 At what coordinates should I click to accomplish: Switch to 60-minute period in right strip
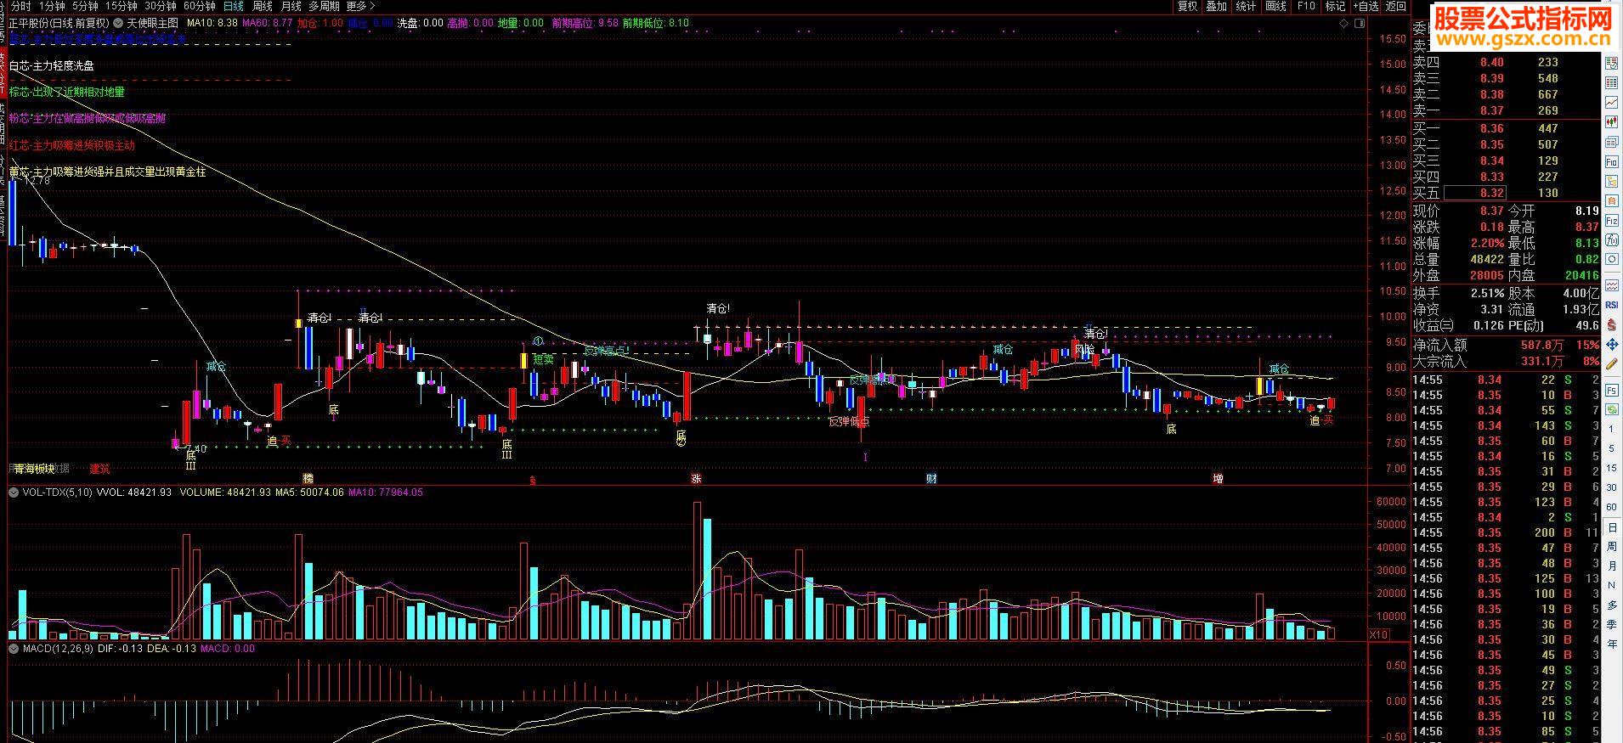point(1612,507)
